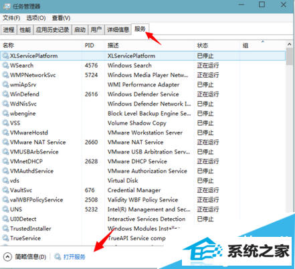Collapse to brief view with 简略信息 chevron

(7, 257)
